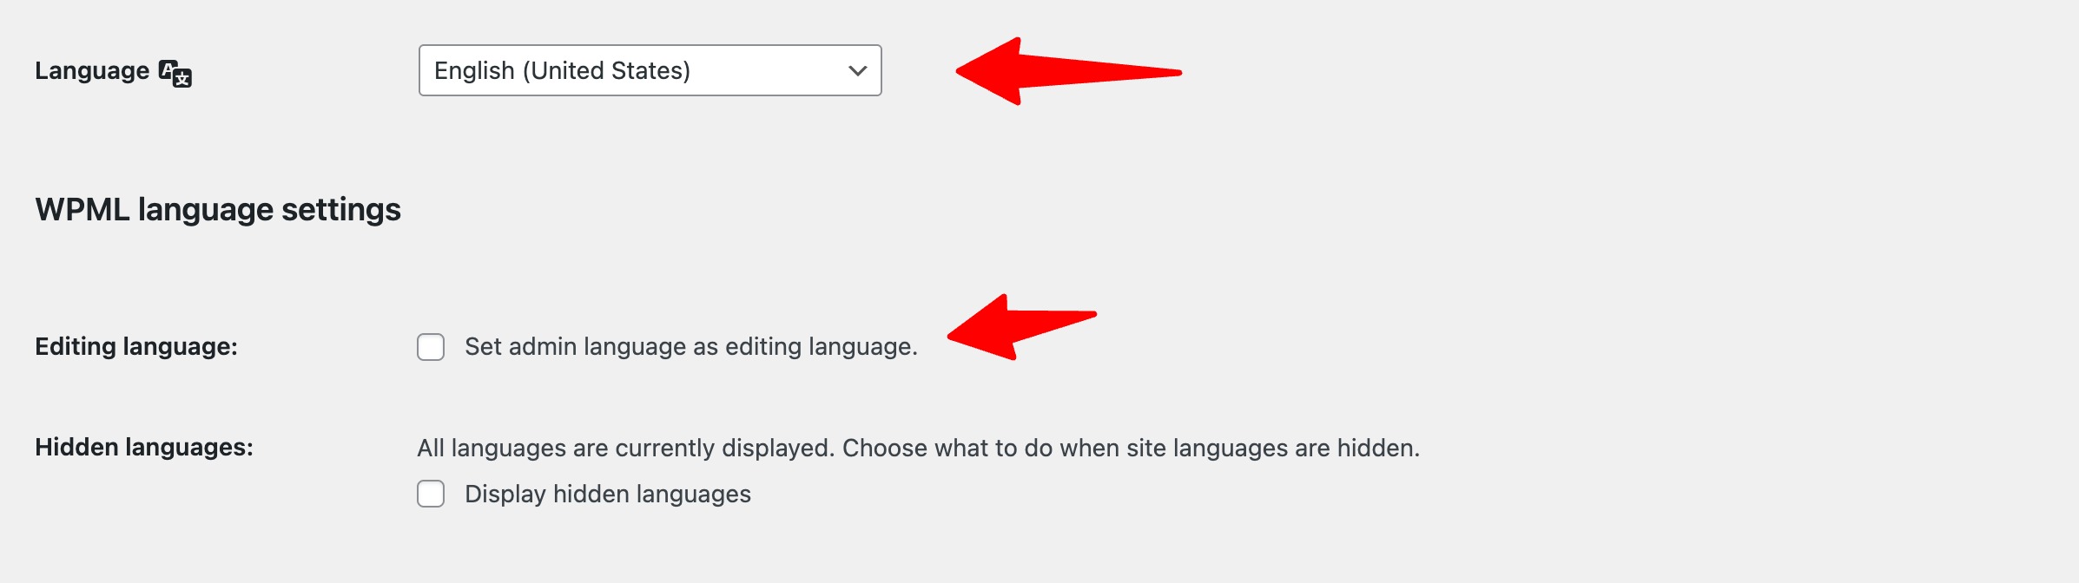Image resolution: width=2079 pixels, height=583 pixels.
Task: Click the 'WPML language settings' heading
Action: click(x=218, y=210)
